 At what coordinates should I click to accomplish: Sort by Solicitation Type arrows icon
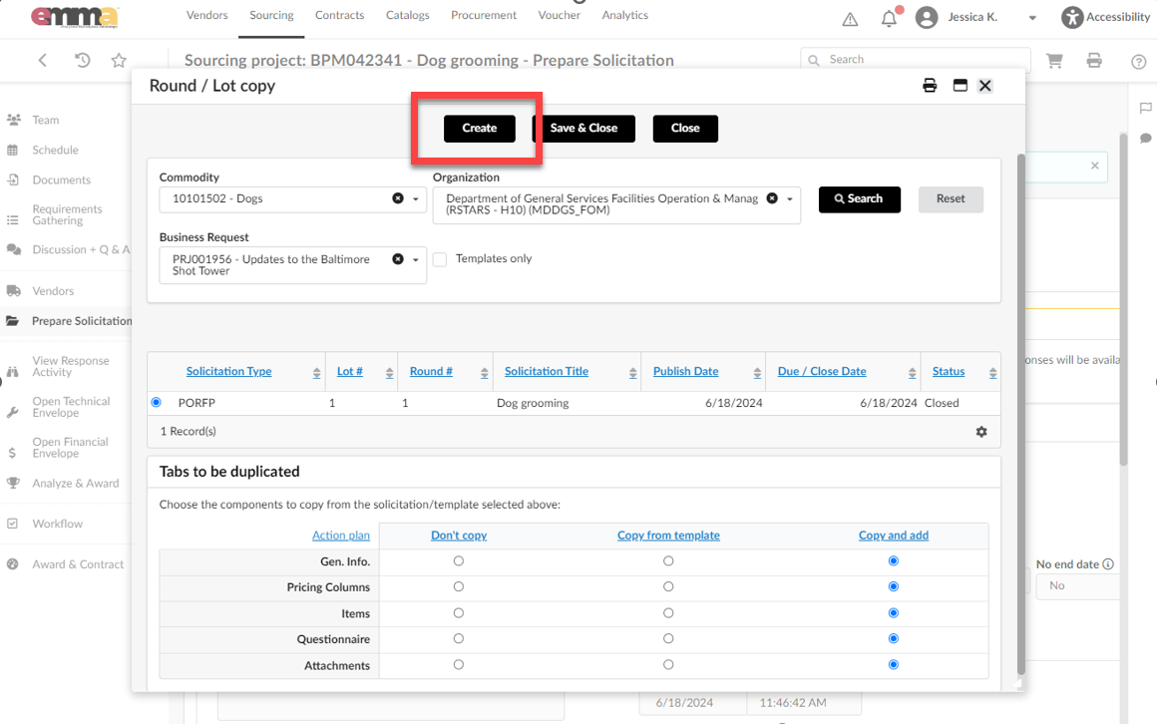point(316,373)
